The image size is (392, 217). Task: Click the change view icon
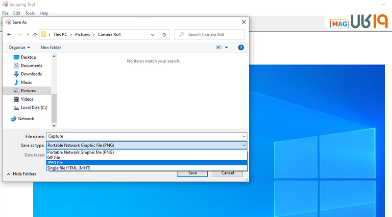tap(219, 47)
